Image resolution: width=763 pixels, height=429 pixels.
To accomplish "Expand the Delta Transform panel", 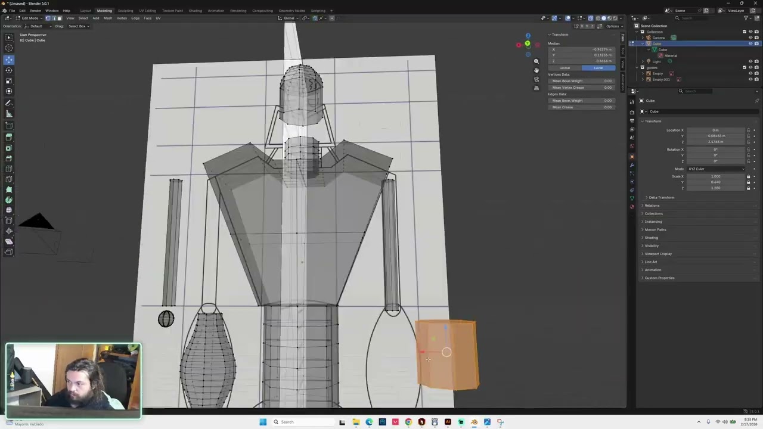I will tap(662, 197).
